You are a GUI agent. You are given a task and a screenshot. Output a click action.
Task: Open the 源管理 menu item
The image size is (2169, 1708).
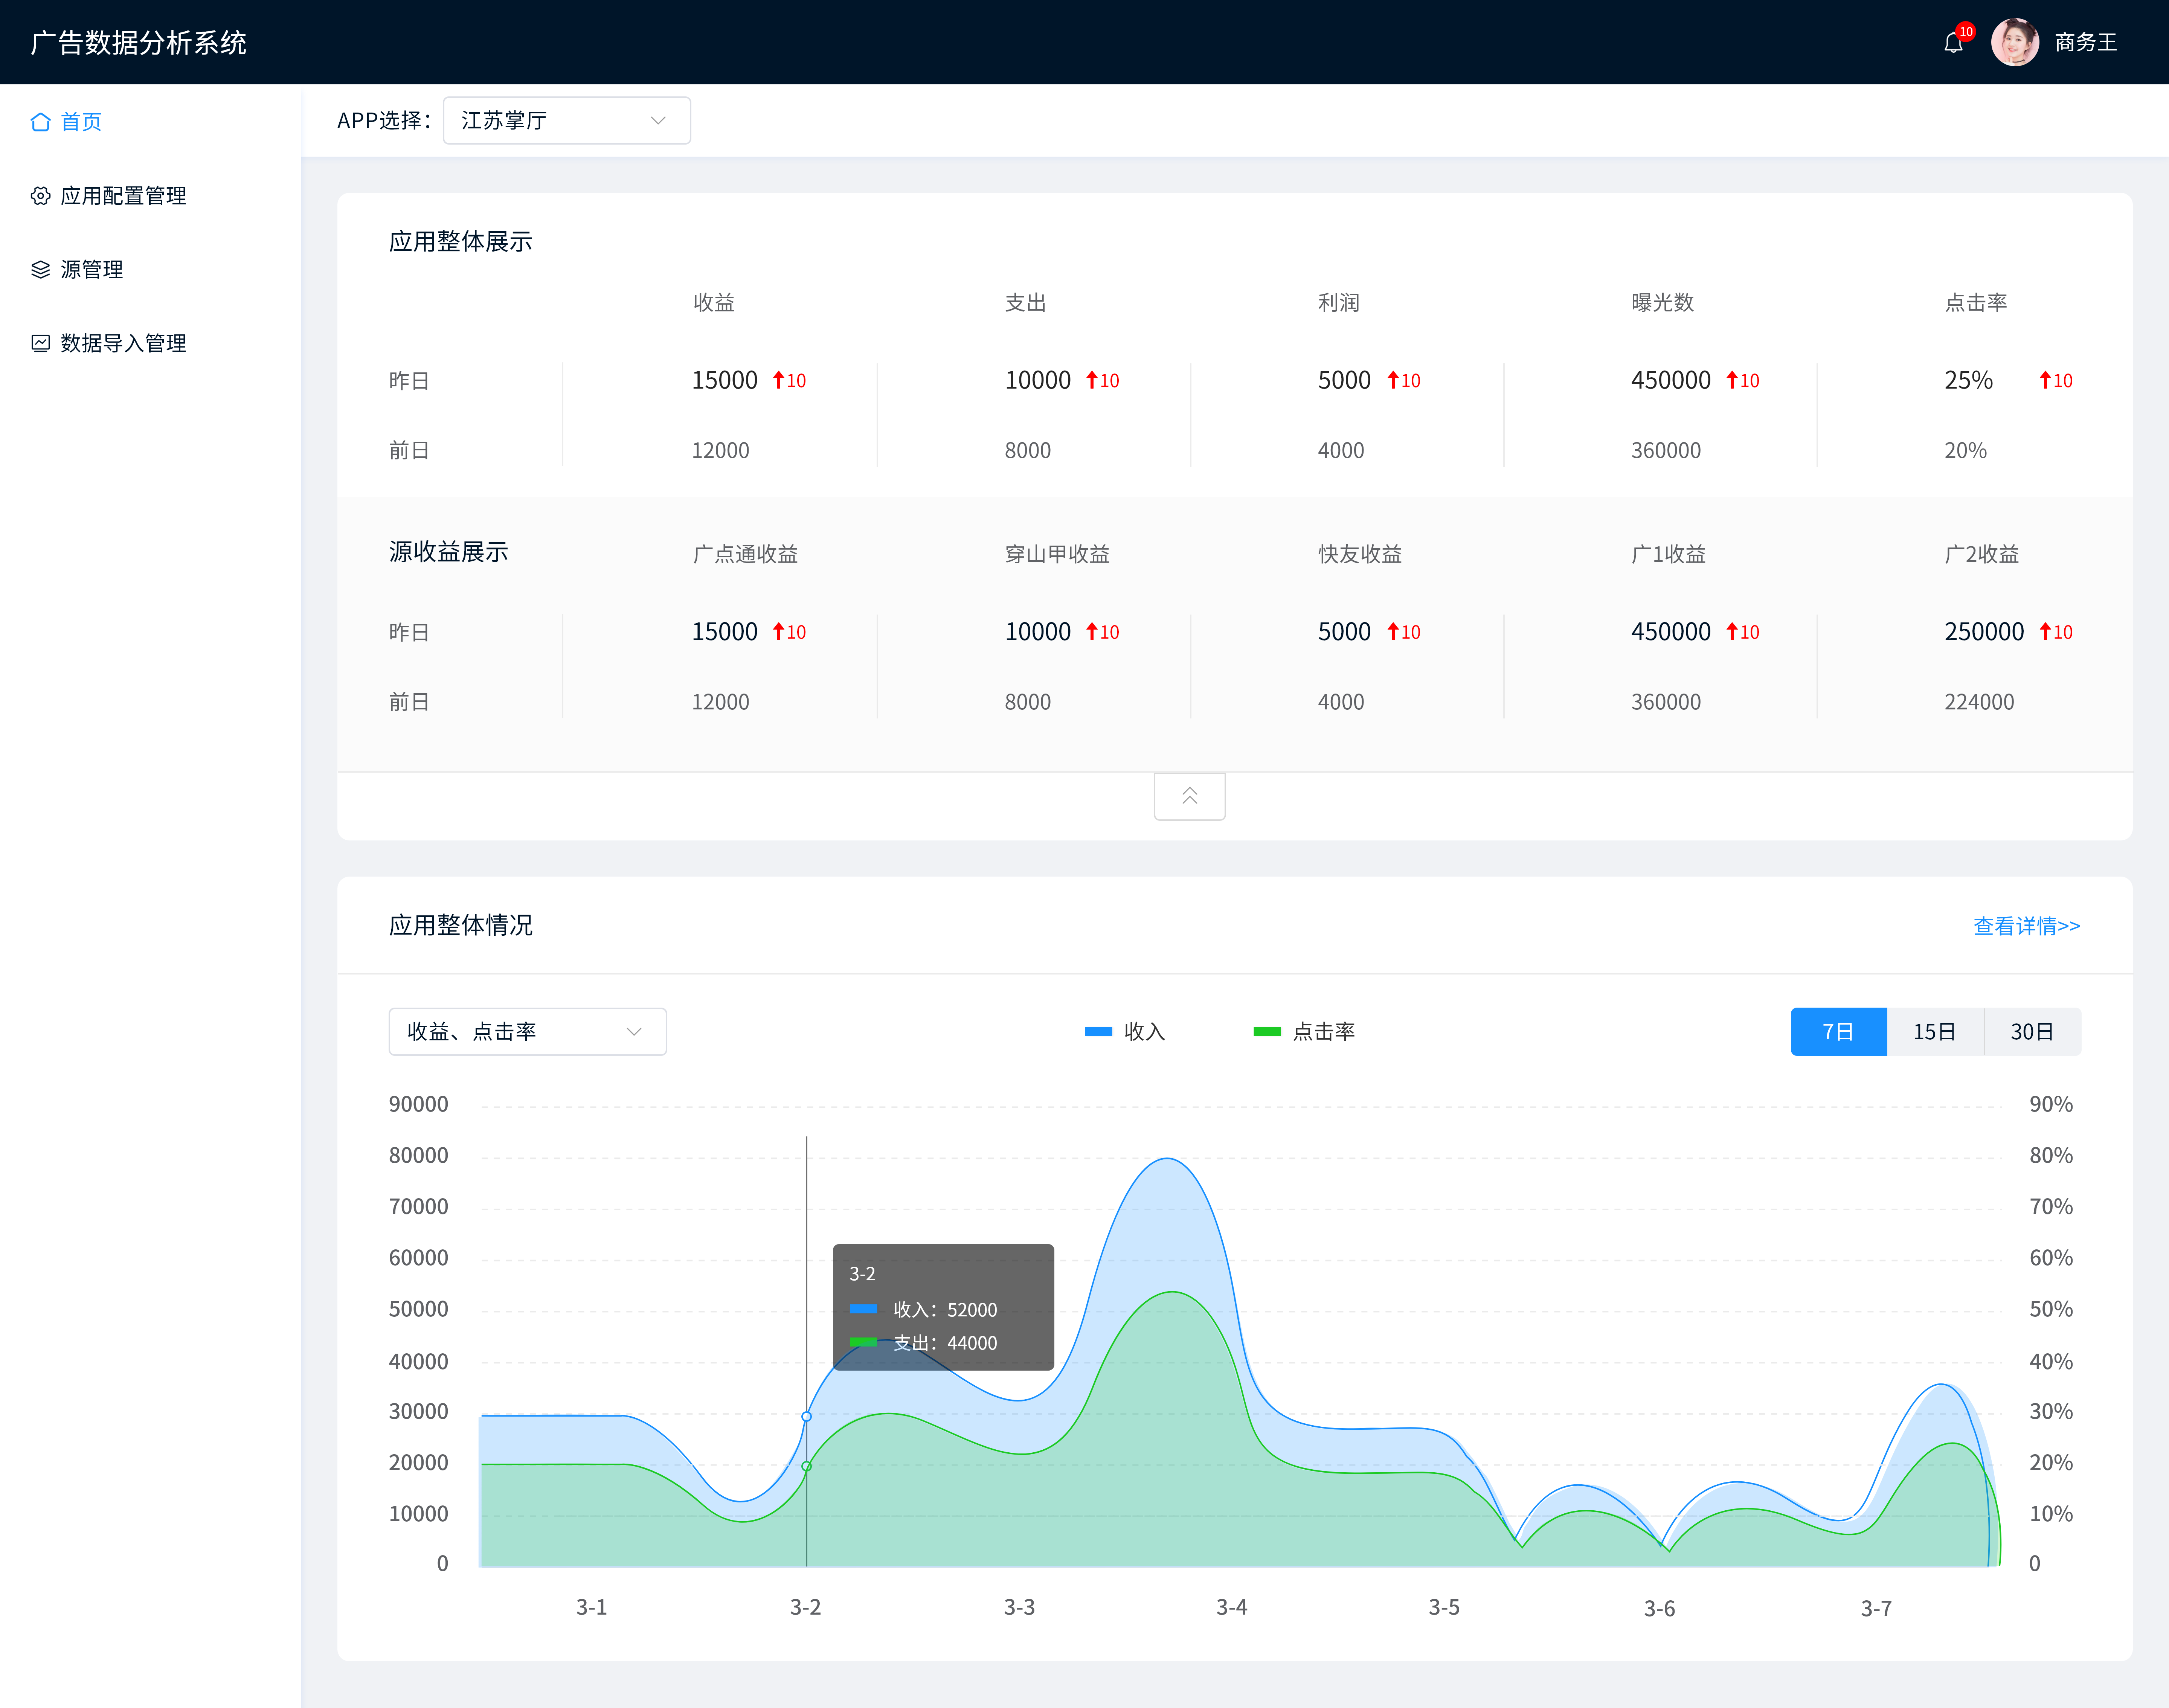coord(91,270)
